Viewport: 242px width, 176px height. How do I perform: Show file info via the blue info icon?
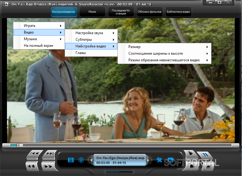(x=81, y=160)
